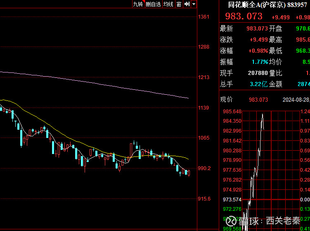This screenshot has width=310, height=231.
Task: Click the 总手 3.22亿 volume value
Action: (259, 84)
